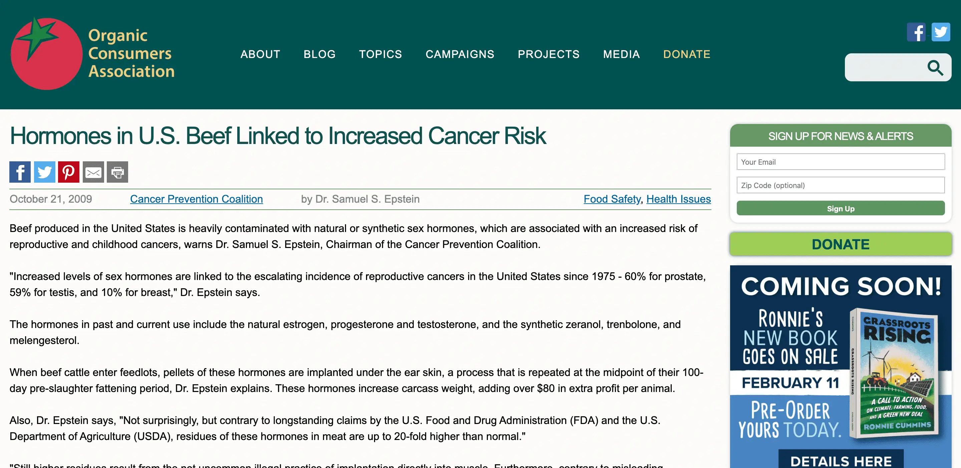Screen dimensions: 961x468
Task: Open the Food Safety topic link
Action: coord(612,199)
